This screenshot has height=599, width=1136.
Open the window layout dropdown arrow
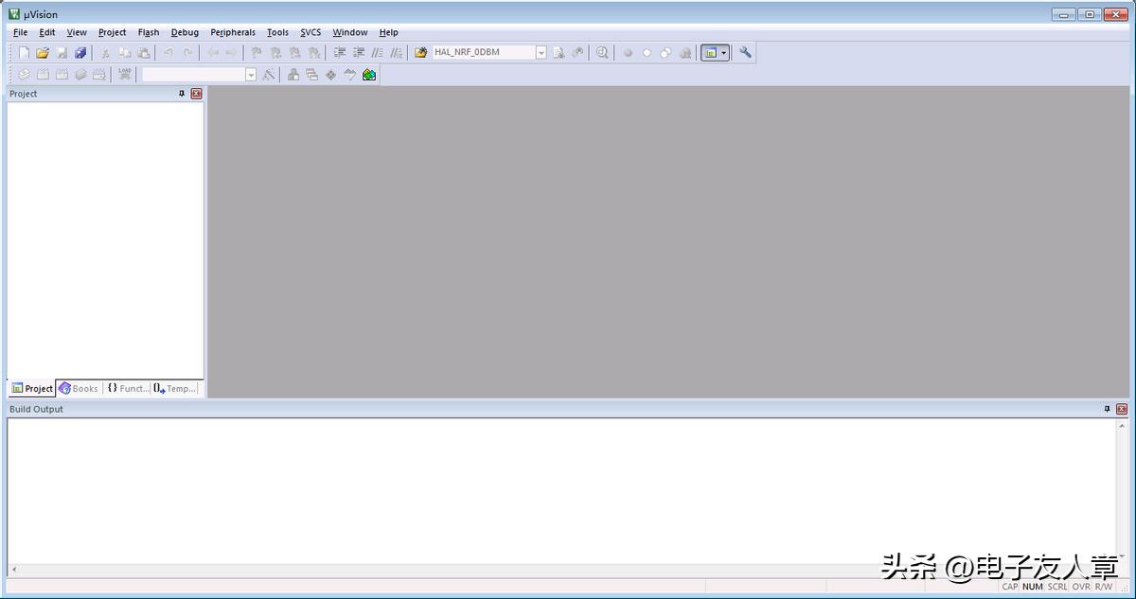(724, 53)
